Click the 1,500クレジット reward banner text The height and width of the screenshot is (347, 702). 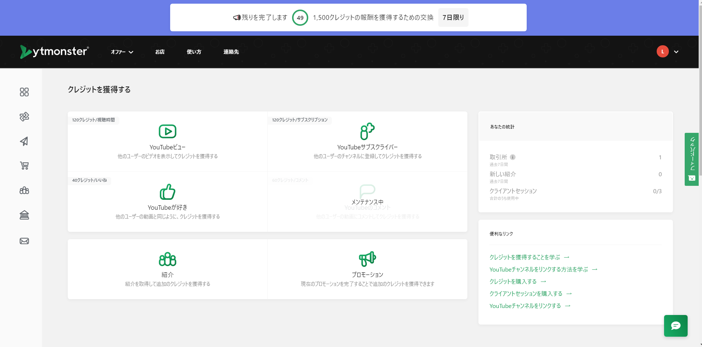[373, 18]
